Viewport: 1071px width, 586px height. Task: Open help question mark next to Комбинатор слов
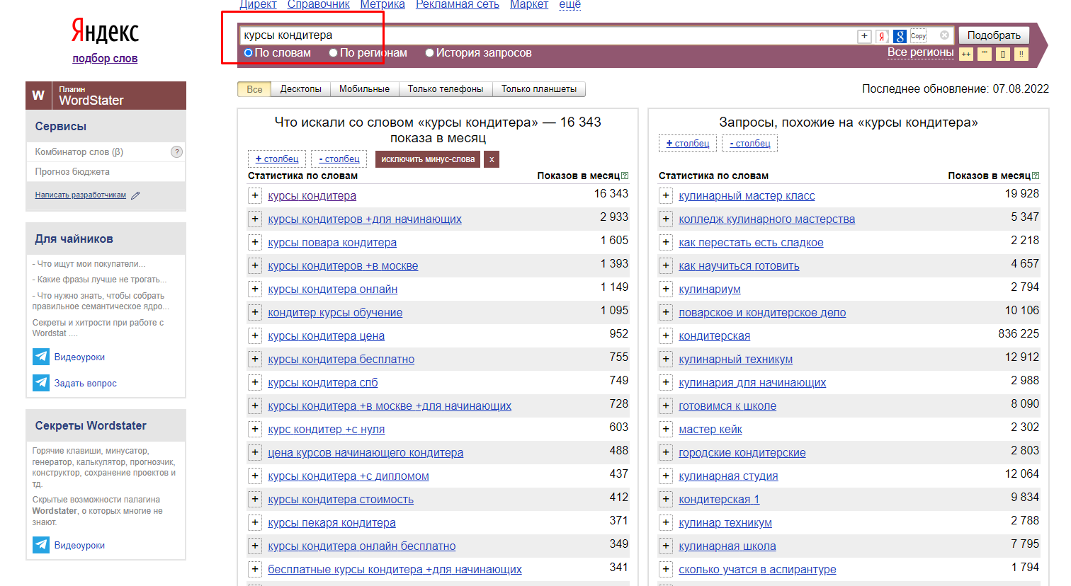(177, 151)
